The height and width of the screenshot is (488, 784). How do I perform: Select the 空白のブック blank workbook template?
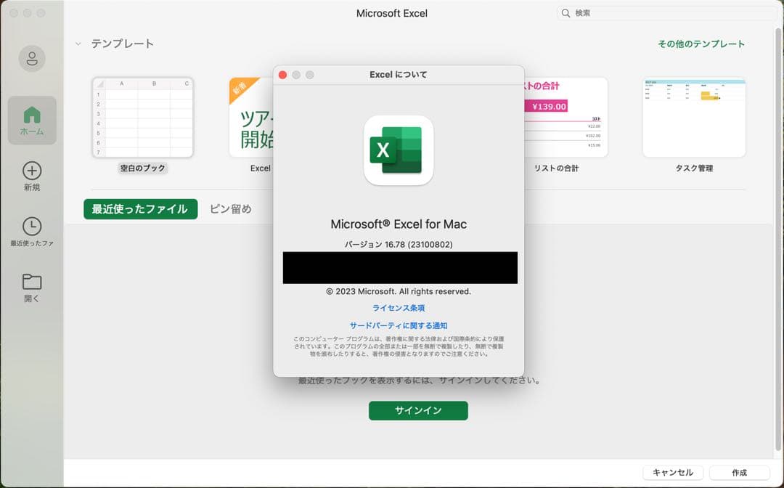click(x=142, y=118)
